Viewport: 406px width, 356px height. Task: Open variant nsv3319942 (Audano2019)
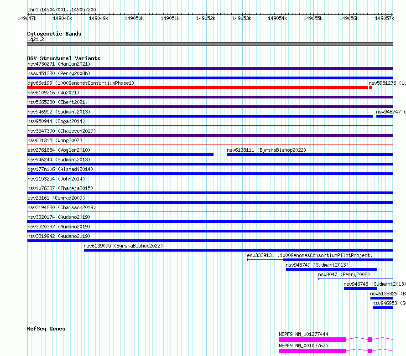(x=59, y=236)
